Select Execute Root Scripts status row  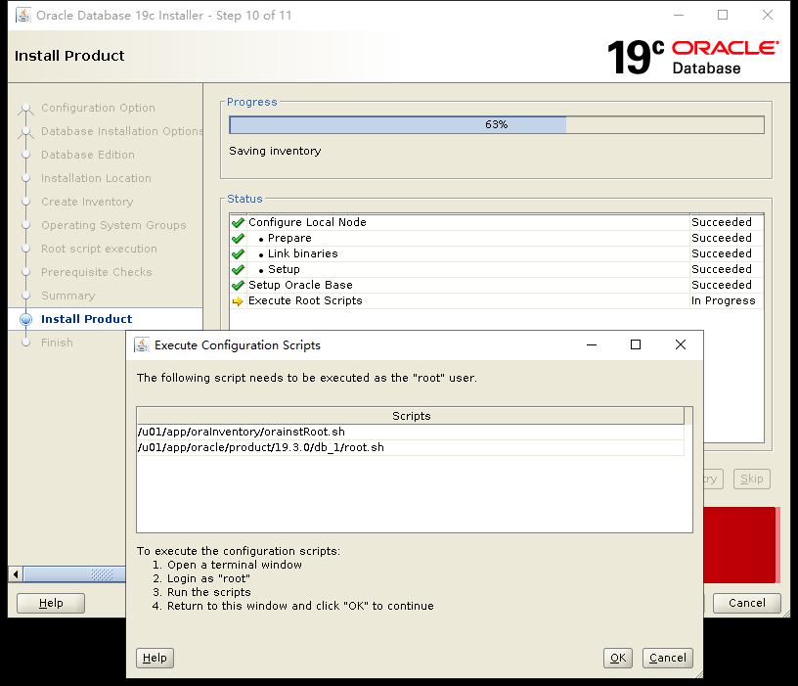pyautogui.click(x=497, y=301)
